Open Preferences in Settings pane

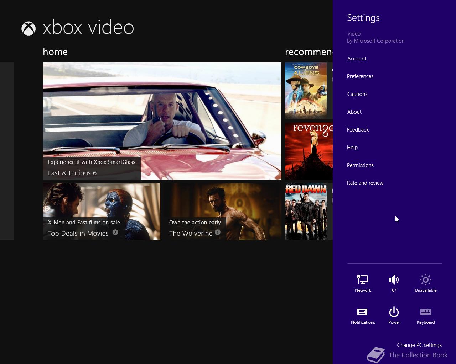click(360, 76)
